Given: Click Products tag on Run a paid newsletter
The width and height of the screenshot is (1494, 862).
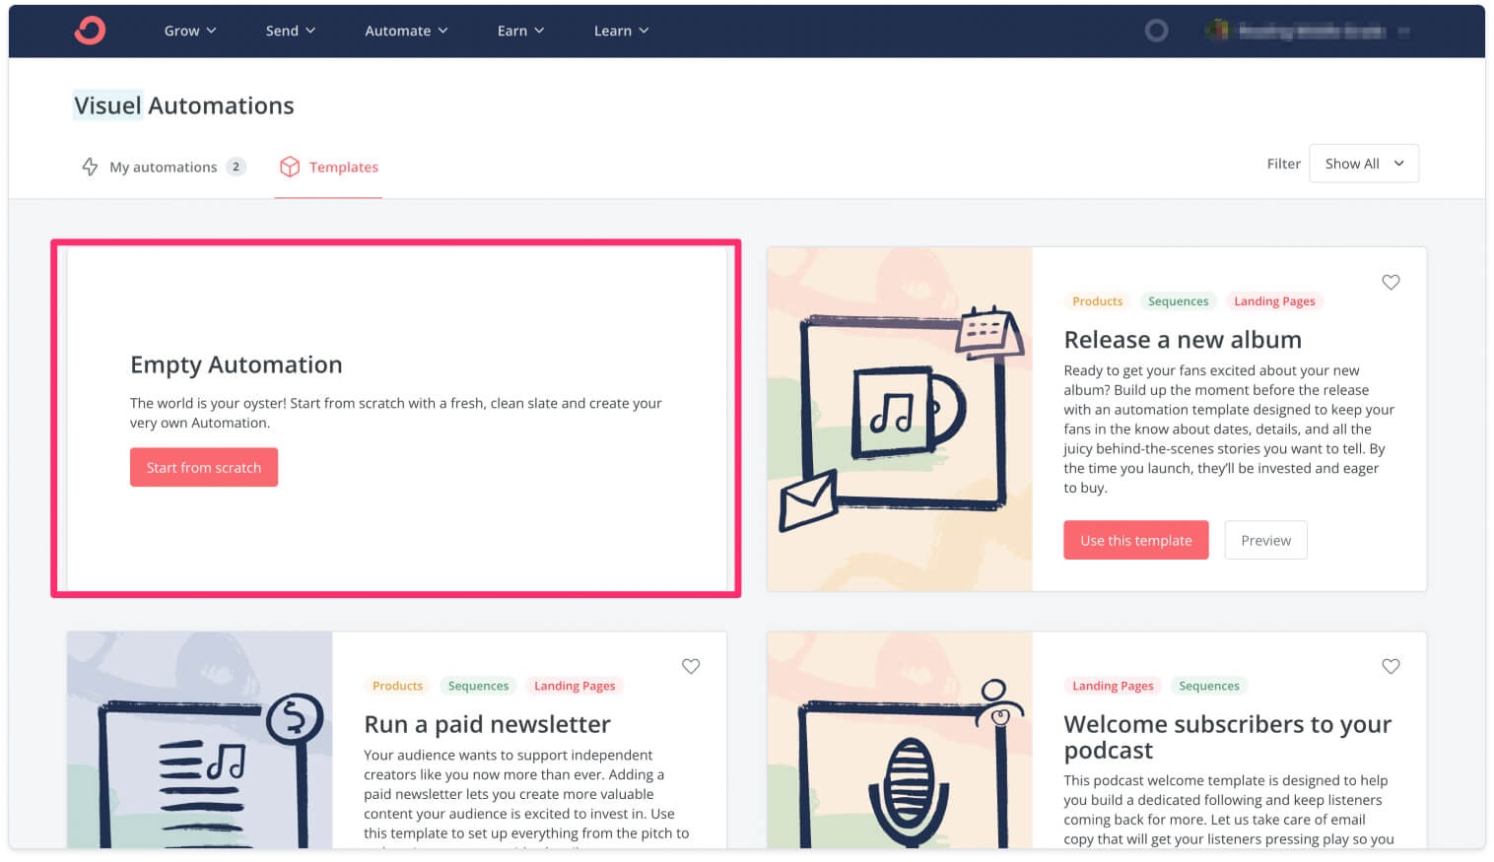Looking at the screenshot, I should (397, 686).
